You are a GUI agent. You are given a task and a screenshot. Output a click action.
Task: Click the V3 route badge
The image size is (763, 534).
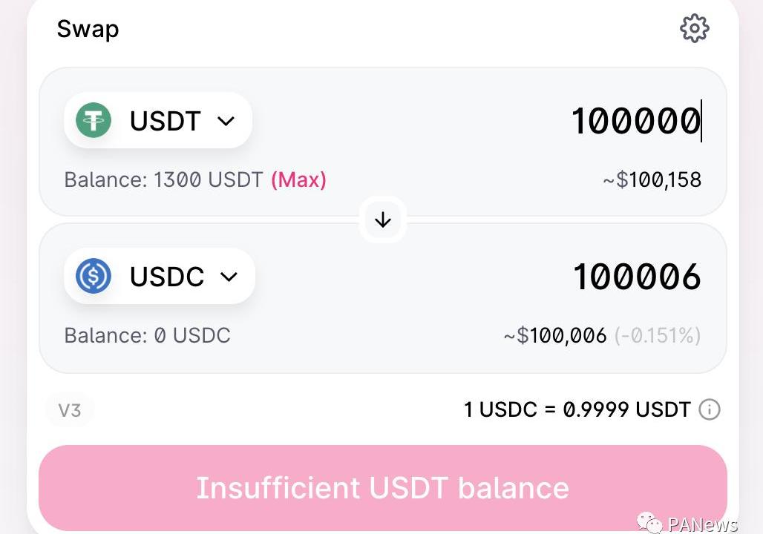70,409
